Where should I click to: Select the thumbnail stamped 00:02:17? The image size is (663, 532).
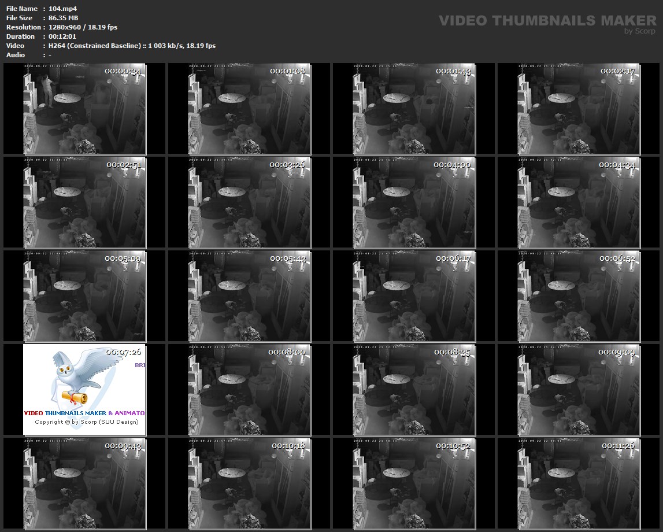pos(579,109)
